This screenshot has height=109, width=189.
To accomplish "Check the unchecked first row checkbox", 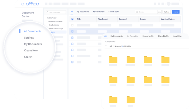I will (72, 25).
